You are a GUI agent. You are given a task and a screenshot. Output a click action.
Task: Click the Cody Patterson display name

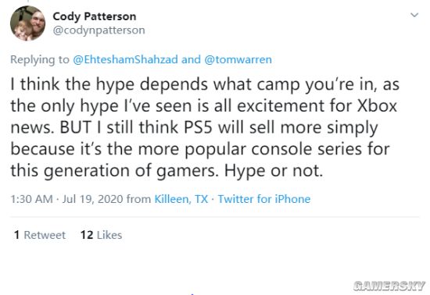click(95, 16)
